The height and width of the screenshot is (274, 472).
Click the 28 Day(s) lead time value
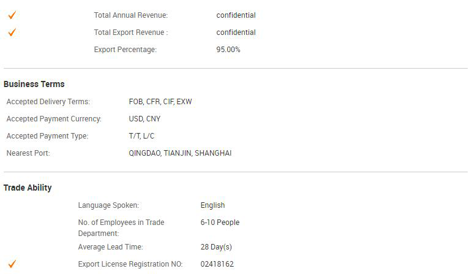pos(216,247)
